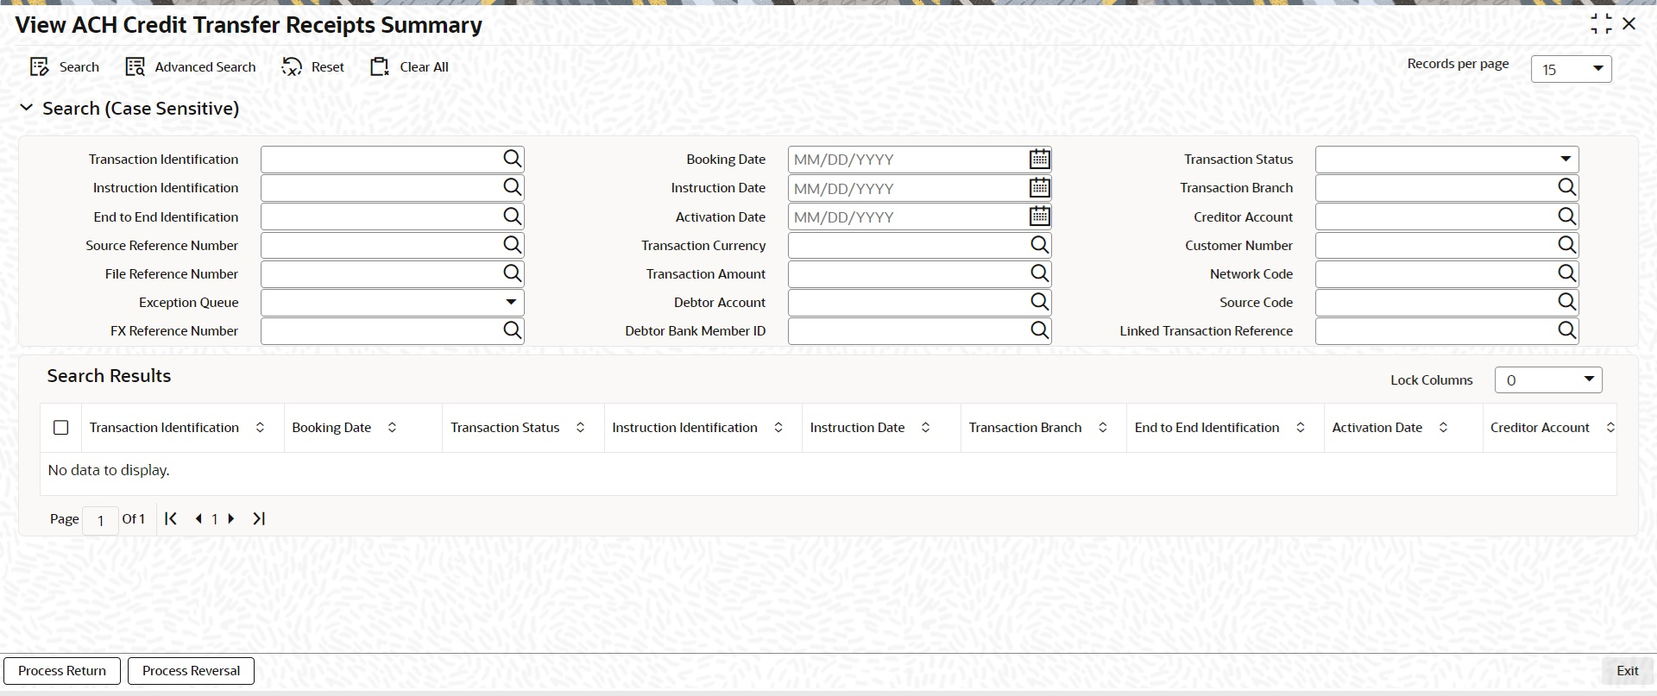Open lookup for Network Code

(x=1567, y=273)
